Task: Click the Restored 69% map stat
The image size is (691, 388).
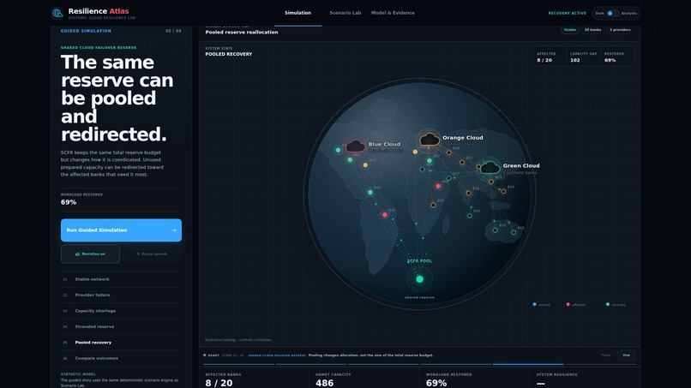Action: click(617, 57)
